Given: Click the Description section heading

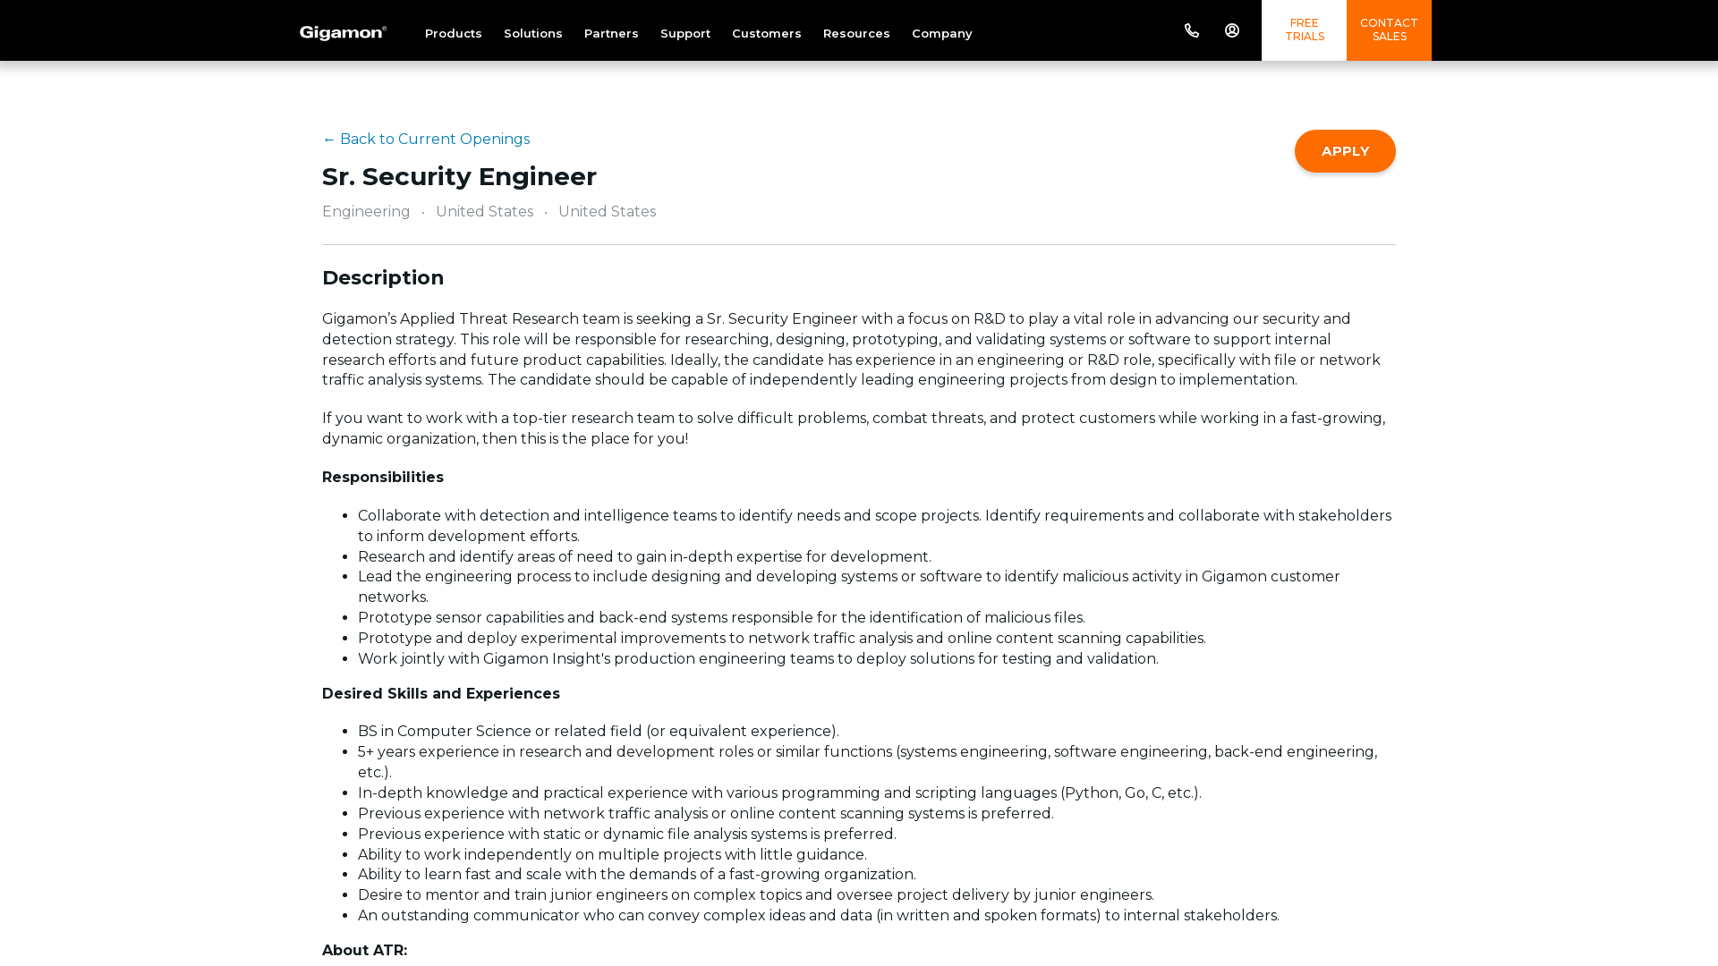Looking at the screenshot, I should click(x=383, y=278).
